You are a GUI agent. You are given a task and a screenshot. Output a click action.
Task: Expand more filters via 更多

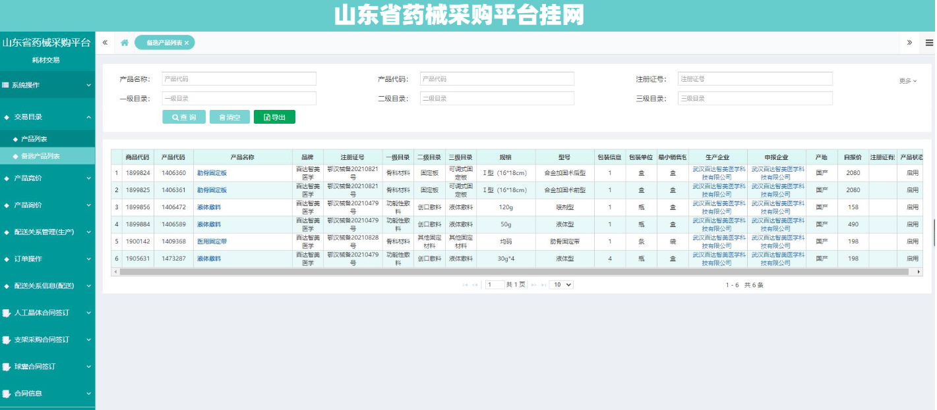pyautogui.click(x=907, y=81)
